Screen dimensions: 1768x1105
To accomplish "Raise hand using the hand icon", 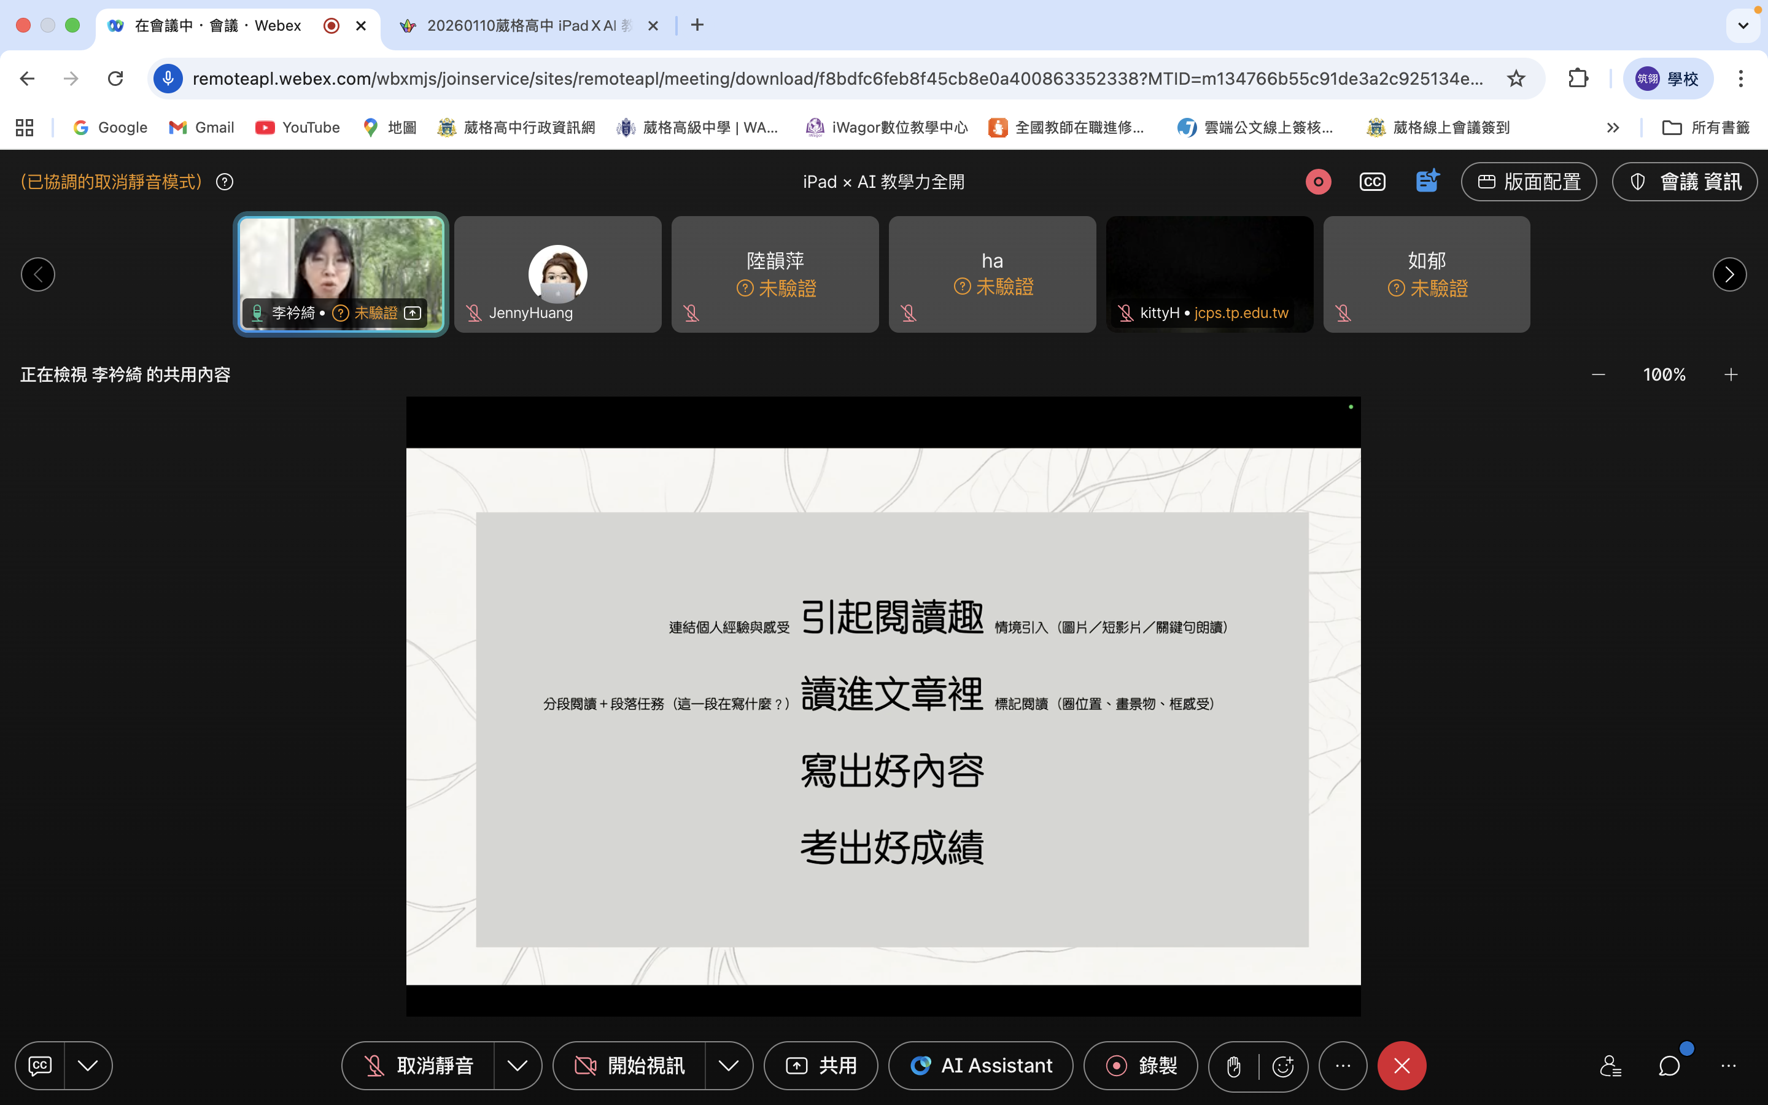I will [x=1234, y=1066].
